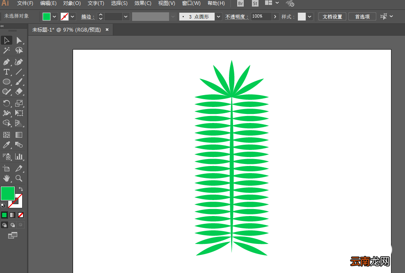Viewport: 405px width, 273px height.
Task: Select the Eraser tool
Action: pyautogui.click(x=19, y=91)
